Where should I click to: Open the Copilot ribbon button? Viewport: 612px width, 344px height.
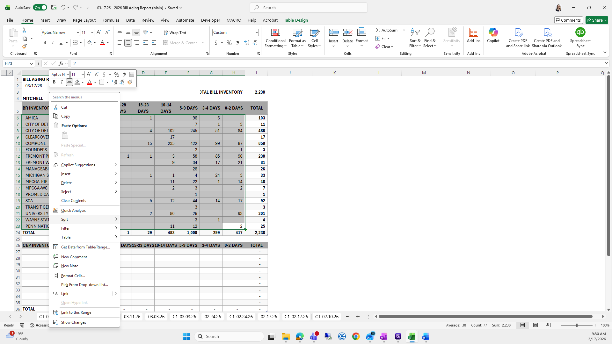click(493, 35)
